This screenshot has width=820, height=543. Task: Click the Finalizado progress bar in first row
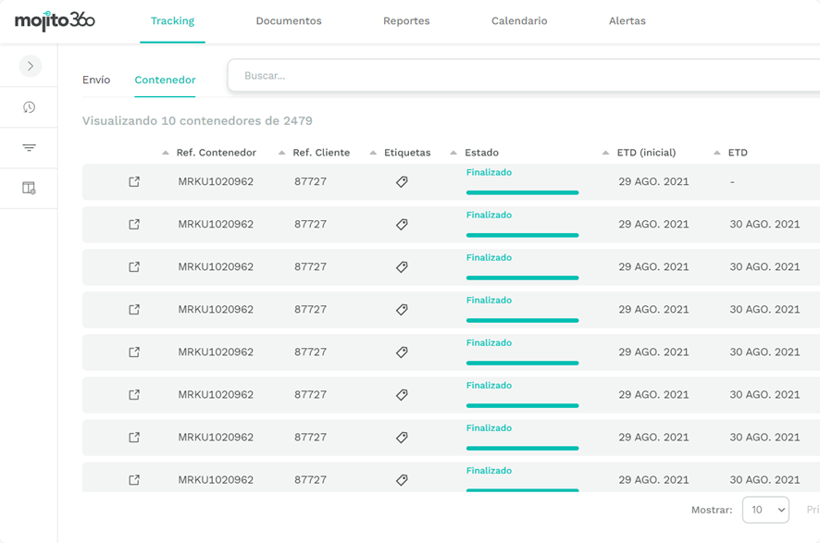pos(522,192)
